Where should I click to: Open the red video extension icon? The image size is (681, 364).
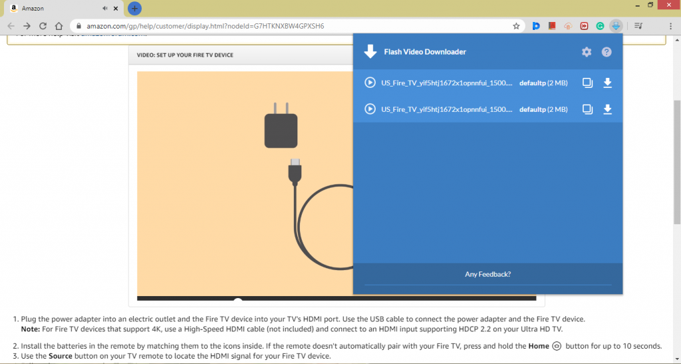click(584, 26)
